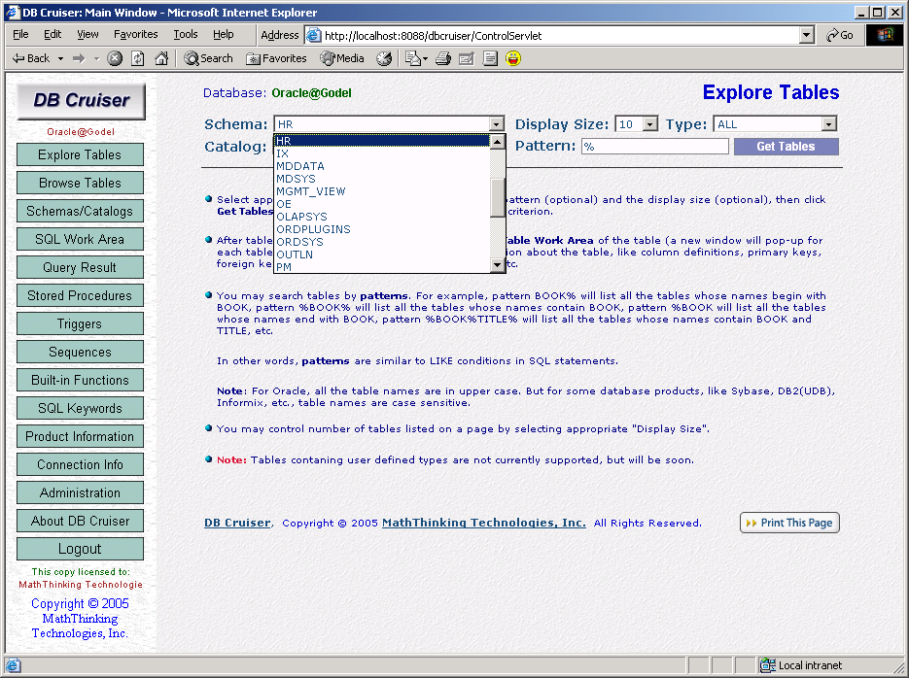Choose OUTLN from the schema list

pos(382,254)
